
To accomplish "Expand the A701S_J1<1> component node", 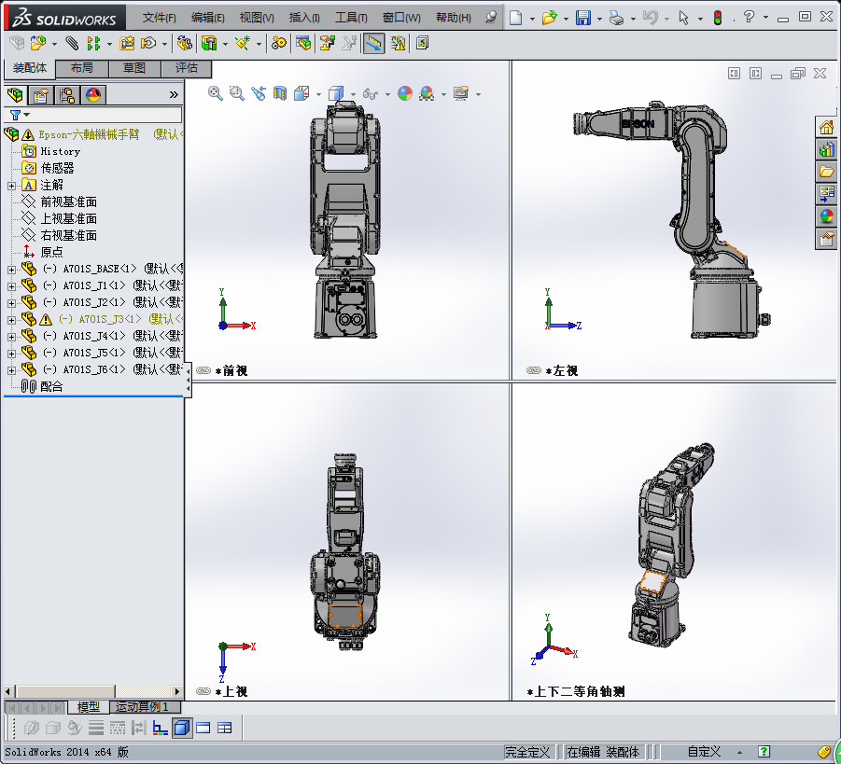I will click(x=11, y=286).
